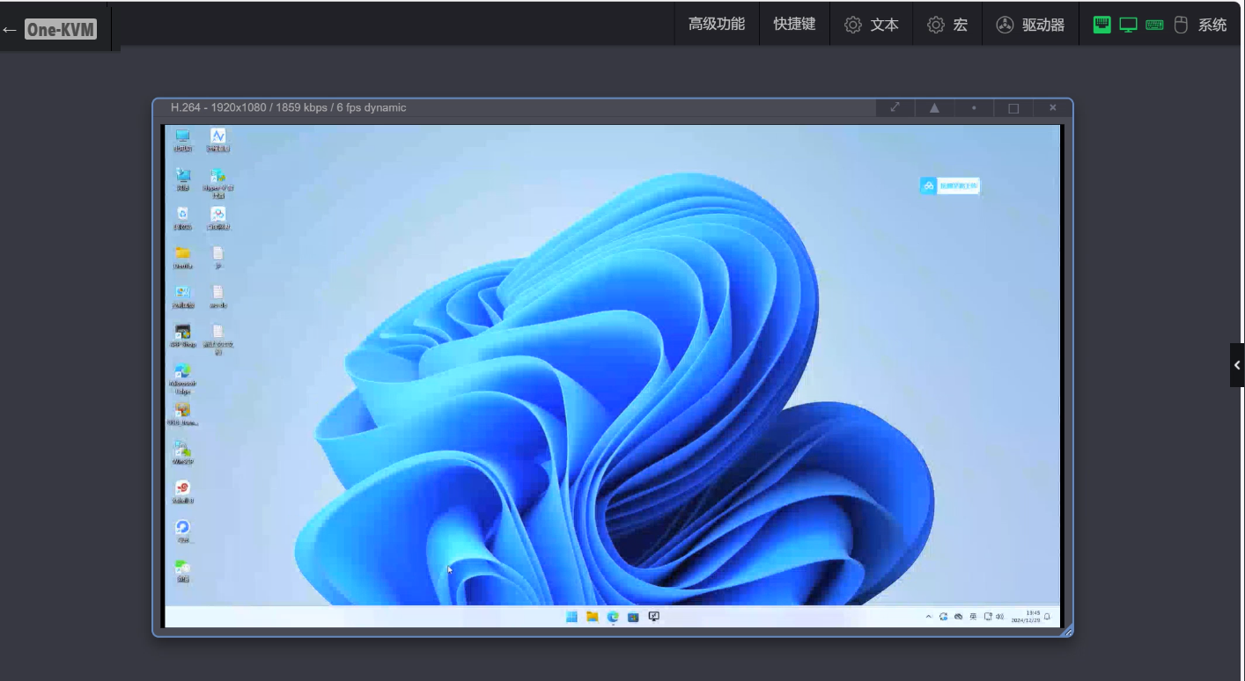Open the 快捷键 menu
The width and height of the screenshot is (1245, 681).
click(x=794, y=25)
